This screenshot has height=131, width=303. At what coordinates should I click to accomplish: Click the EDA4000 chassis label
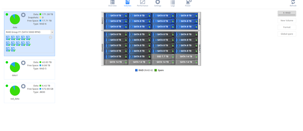point(103,47)
